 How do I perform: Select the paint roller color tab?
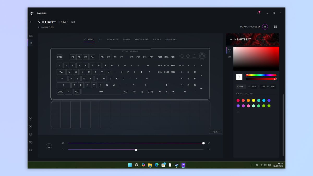click(230, 50)
